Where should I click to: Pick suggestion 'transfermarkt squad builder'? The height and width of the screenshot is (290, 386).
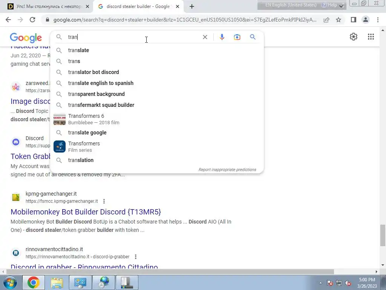(157, 105)
